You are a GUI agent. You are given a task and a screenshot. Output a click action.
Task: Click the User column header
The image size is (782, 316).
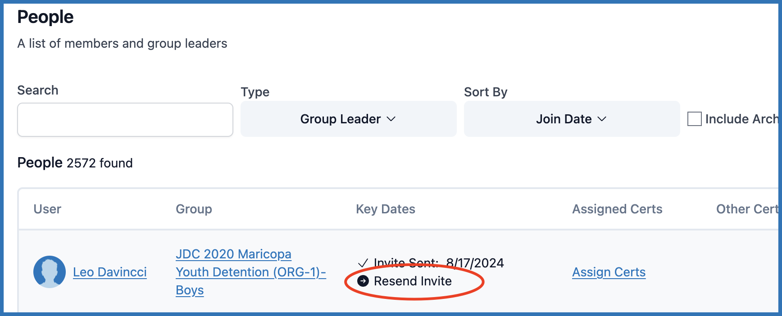click(47, 209)
